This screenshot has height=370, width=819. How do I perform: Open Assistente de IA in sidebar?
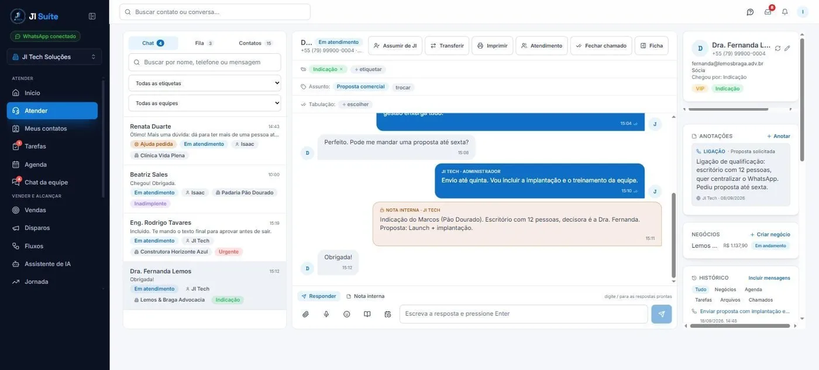pyautogui.click(x=52, y=264)
